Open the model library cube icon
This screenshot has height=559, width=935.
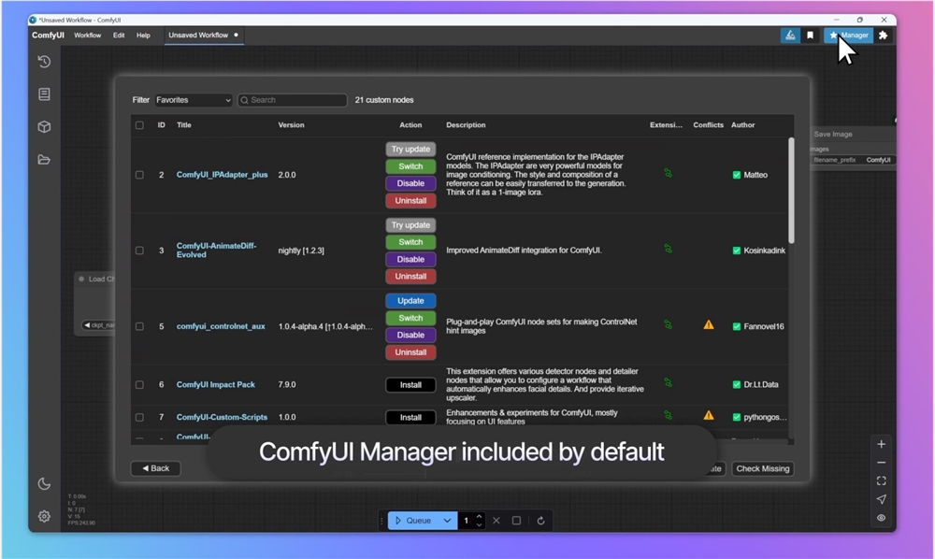44,127
